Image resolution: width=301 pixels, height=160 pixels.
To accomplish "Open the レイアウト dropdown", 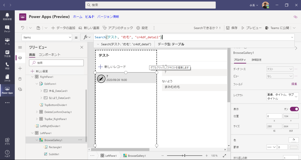I will click(x=282, y=96).
